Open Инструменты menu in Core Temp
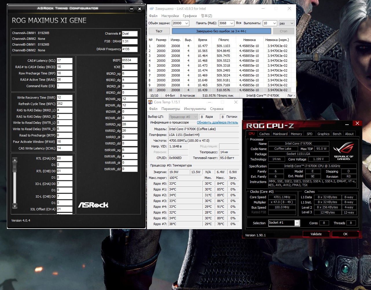 [195, 109]
